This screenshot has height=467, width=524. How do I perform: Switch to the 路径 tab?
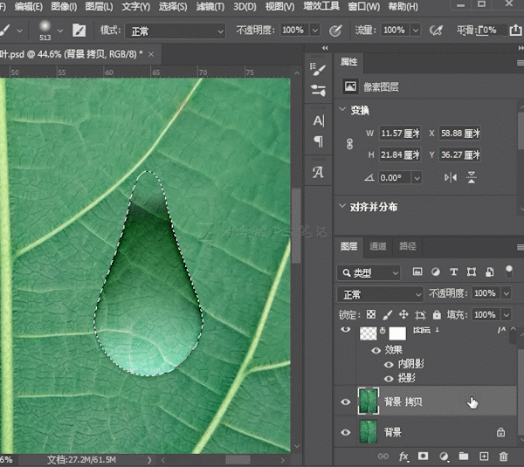[408, 246]
